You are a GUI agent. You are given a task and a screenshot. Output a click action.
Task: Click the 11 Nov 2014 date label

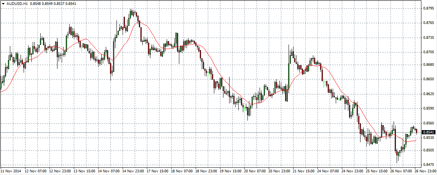[11, 171]
